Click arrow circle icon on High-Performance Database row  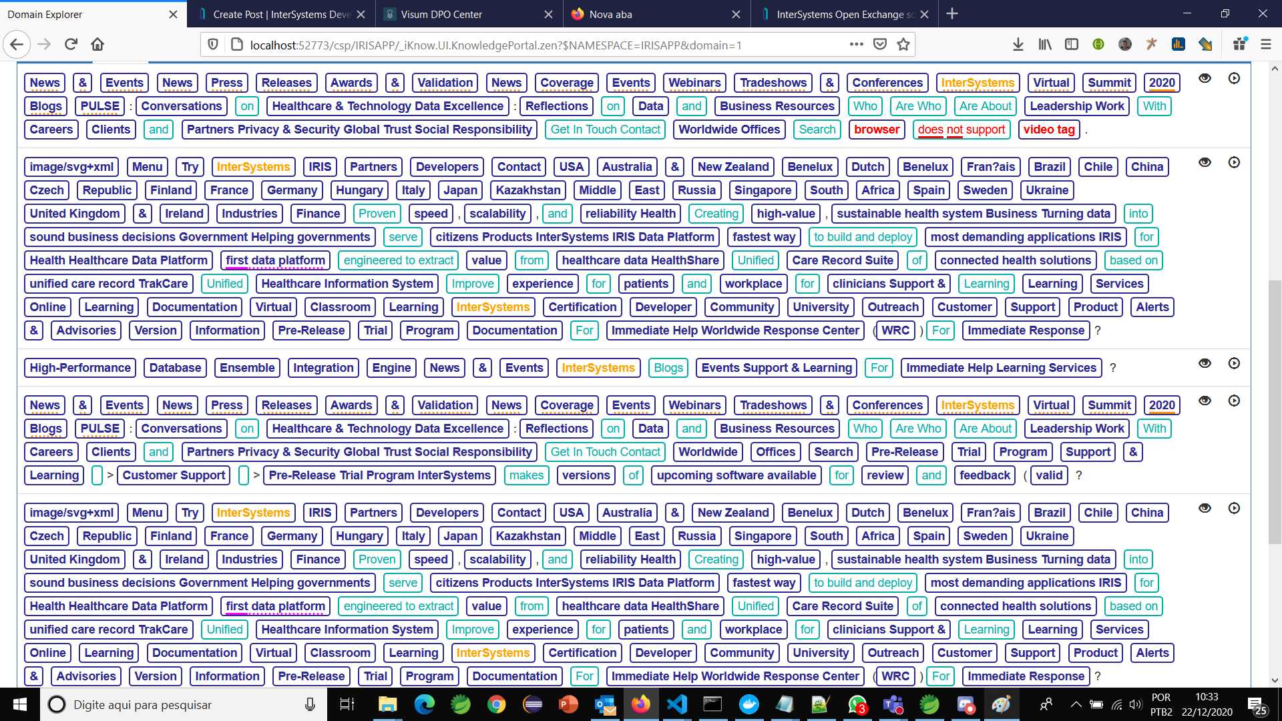point(1234,363)
